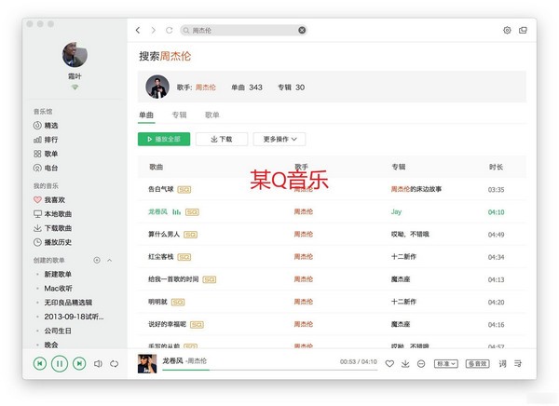Skip to the next track
Screen dimensions: 559x406
[80, 363]
